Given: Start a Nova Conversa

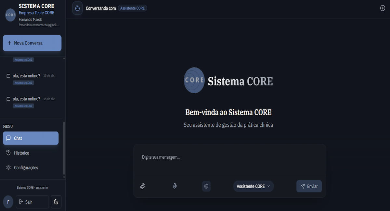Looking at the screenshot, I should click(32, 43).
